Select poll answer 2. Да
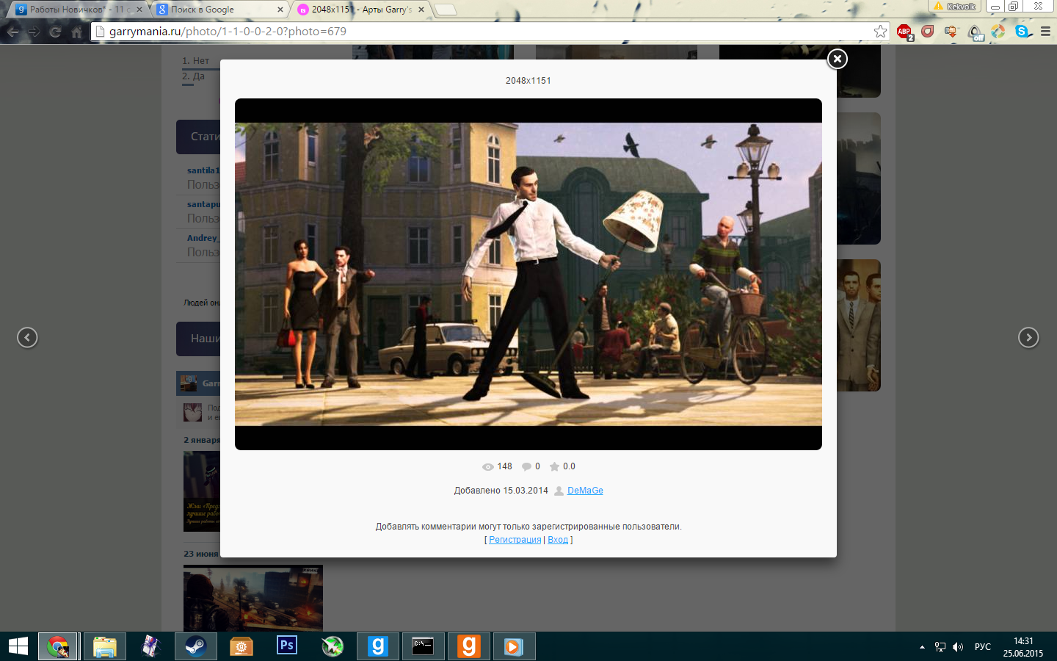The height and width of the screenshot is (661, 1057). [194, 76]
